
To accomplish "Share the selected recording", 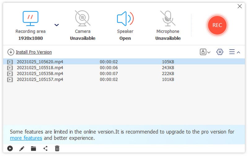I will (x=45, y=149).
